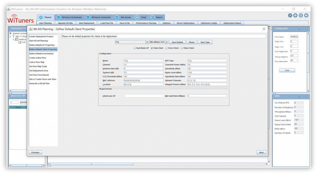Click Upgrade WLANs in toolbar
Image resolution: width=317 pixels, height=174 pixels.
pos(65,23)
